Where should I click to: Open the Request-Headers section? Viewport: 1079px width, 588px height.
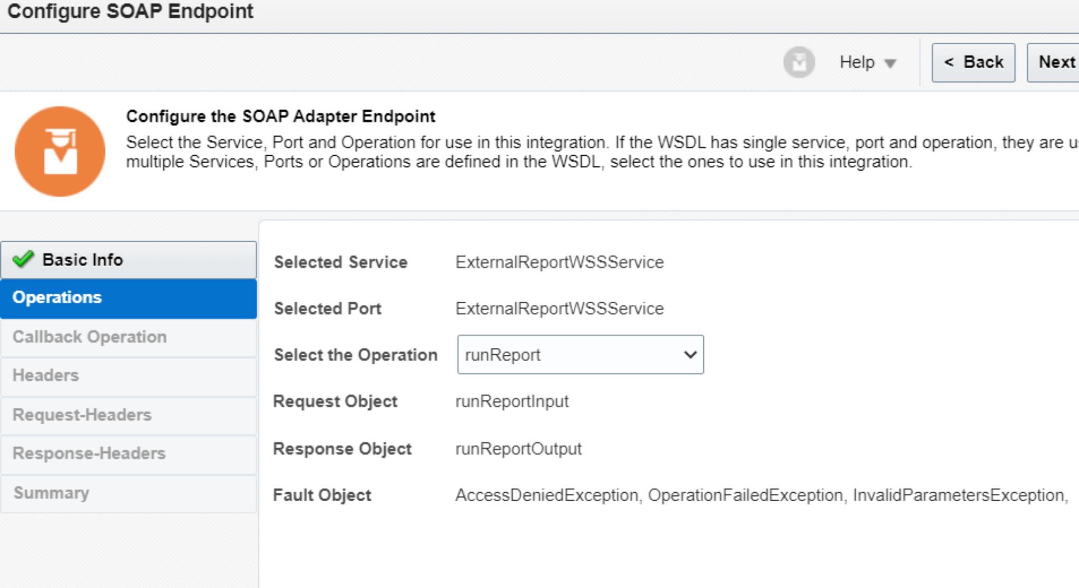point(82,415)
